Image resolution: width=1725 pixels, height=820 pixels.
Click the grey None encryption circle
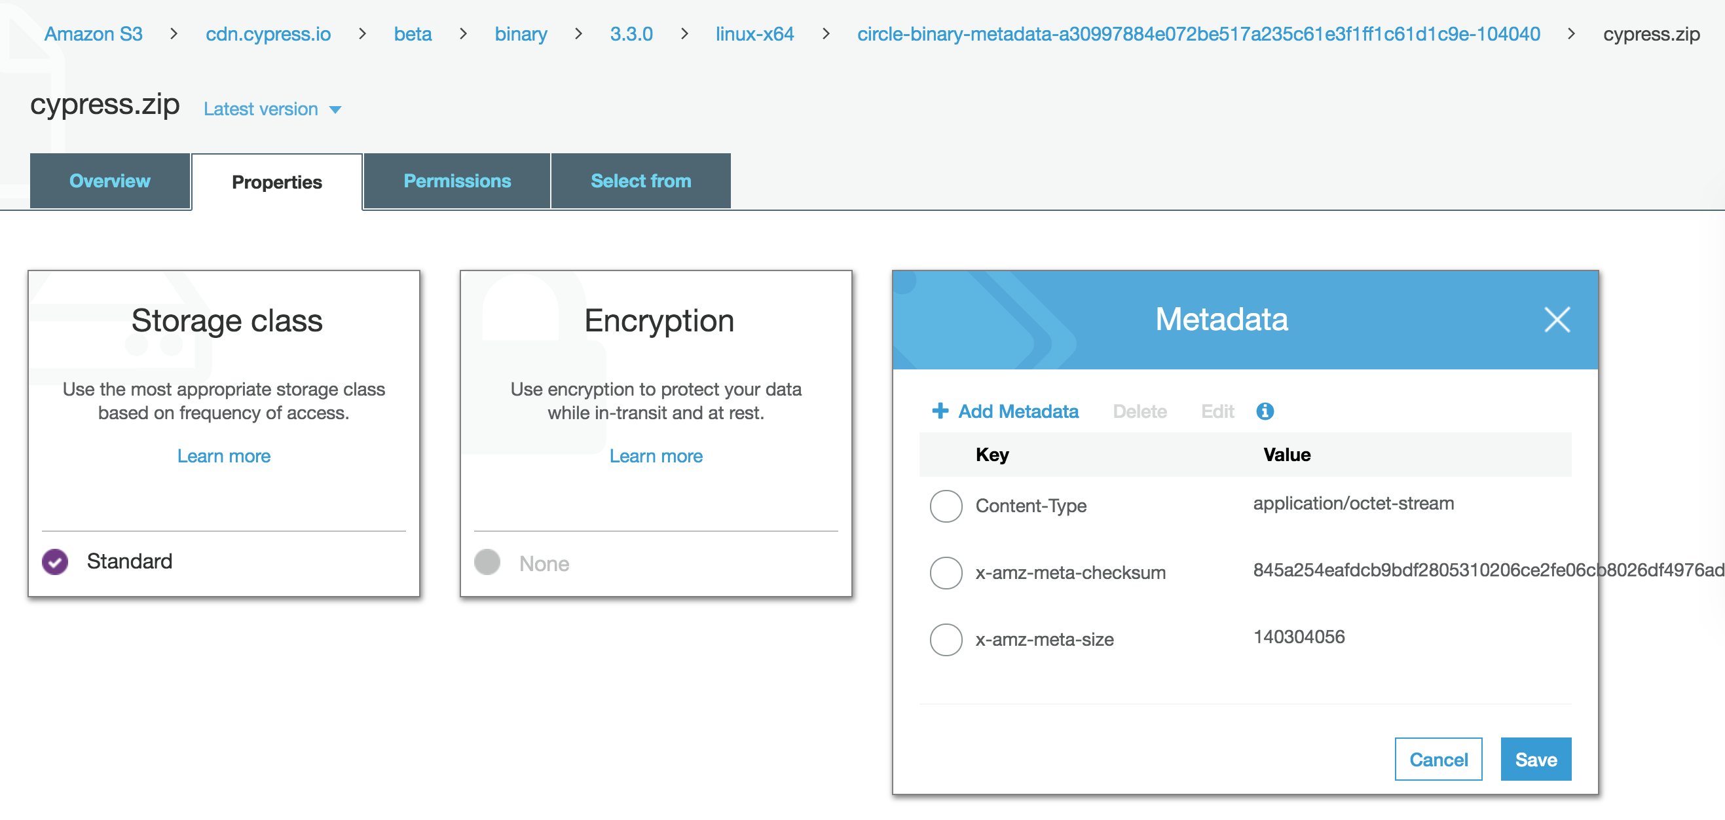click(487, 562)
